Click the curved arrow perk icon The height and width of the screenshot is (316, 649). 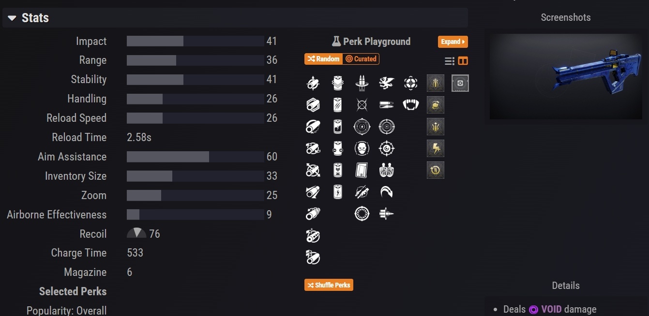[386, 192]
